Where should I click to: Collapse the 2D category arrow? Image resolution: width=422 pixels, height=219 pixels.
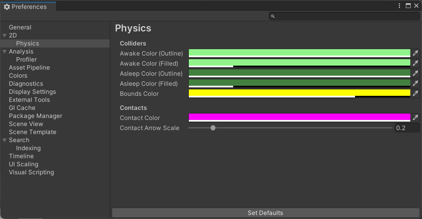pos(4,35)
